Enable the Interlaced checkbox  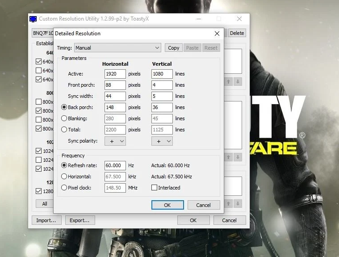point(155,188)
